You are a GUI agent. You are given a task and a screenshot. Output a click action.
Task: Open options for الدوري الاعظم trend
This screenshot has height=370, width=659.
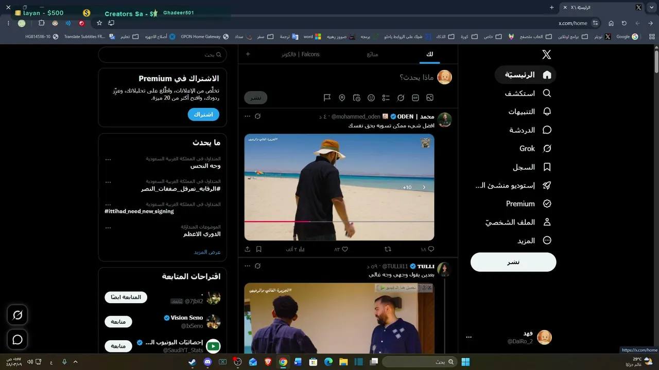(x=108, y=228)
